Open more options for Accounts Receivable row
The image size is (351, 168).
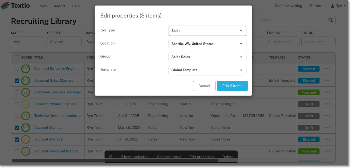[328, 151]
